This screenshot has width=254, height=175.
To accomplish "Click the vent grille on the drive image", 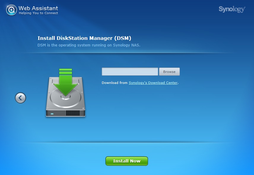I will 73,113.
